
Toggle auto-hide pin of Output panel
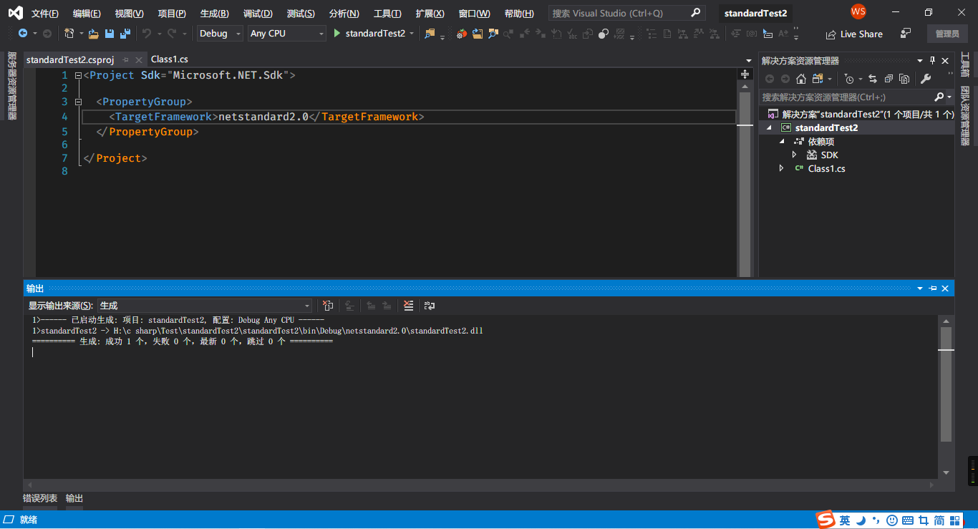[x=933, y=288]
